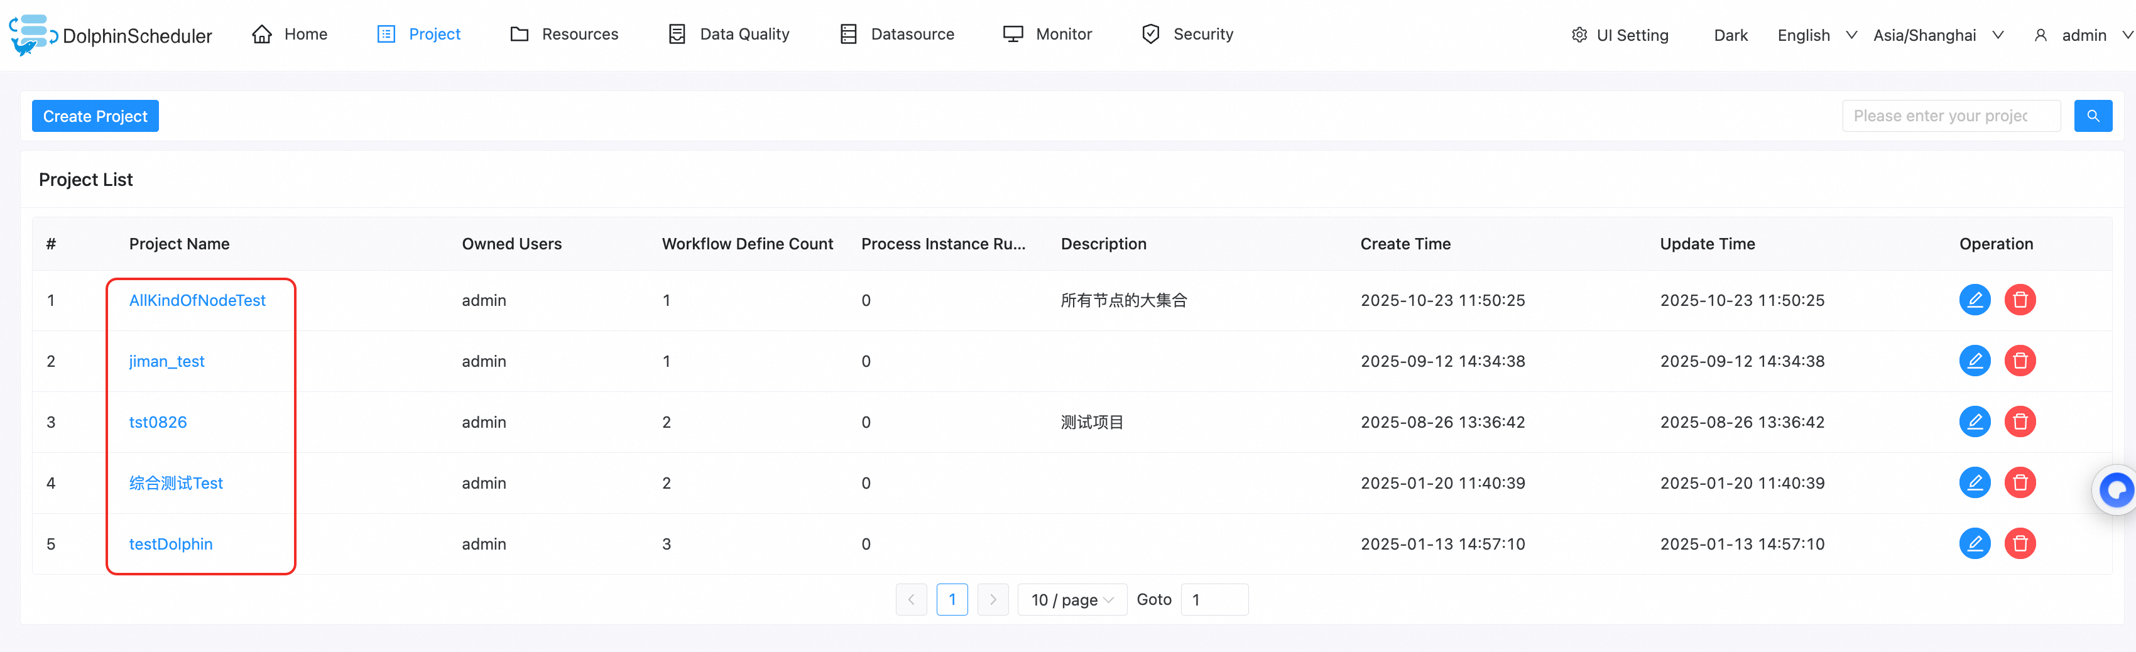2136x652 pixels.
Task: Edit the testDolphin project
Action: 1975,543
